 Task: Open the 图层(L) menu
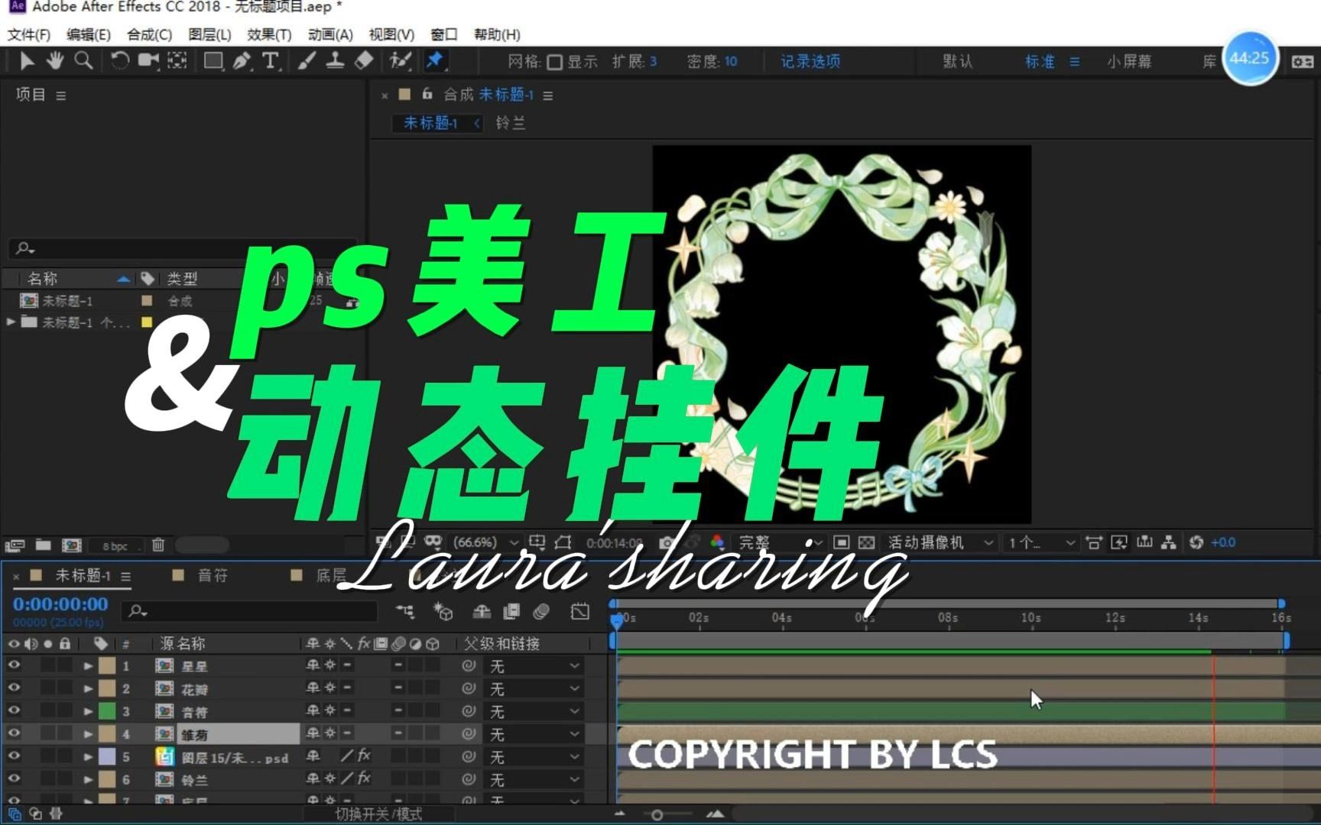pos(210,34)
